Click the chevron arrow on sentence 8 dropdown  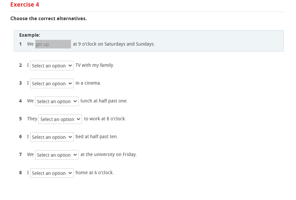(x=70, y=173)
